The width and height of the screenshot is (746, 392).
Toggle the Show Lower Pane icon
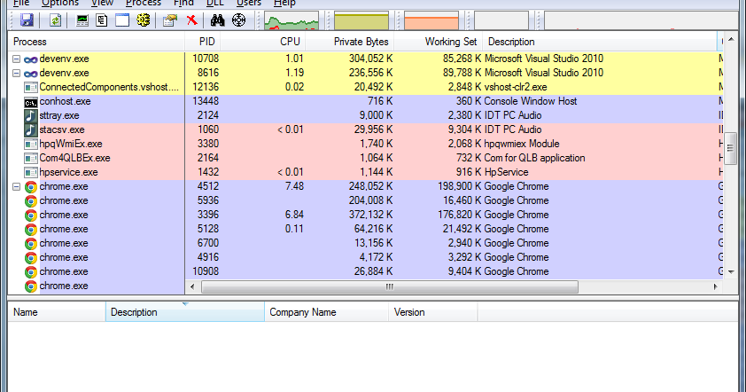122,20
